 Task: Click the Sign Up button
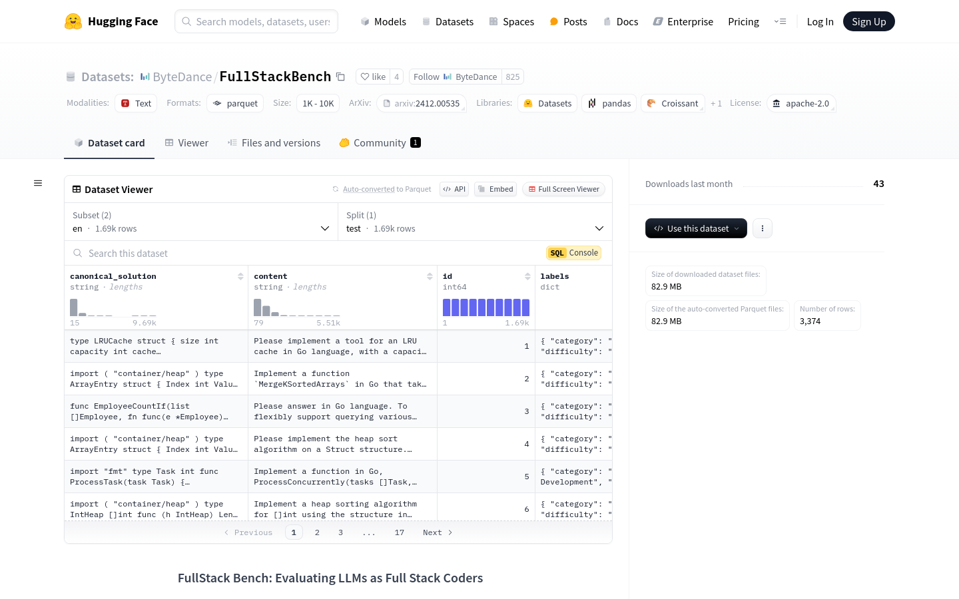point(869,21)
